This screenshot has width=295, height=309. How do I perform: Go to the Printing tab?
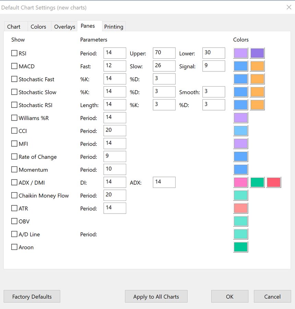(x=114, y=26)
